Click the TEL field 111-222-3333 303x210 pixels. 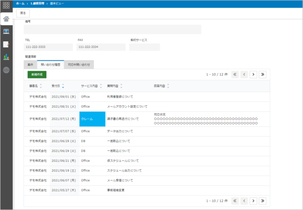tap(48, 47)
